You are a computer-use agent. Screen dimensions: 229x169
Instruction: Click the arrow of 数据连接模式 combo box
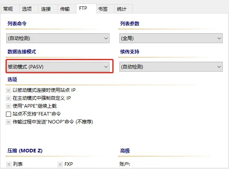106,67
